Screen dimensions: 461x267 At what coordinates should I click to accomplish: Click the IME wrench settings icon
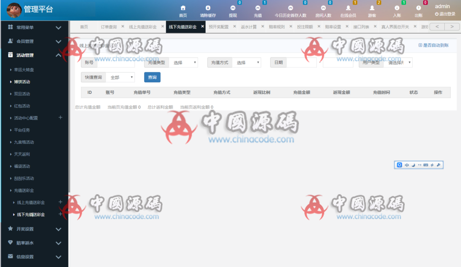438,165
